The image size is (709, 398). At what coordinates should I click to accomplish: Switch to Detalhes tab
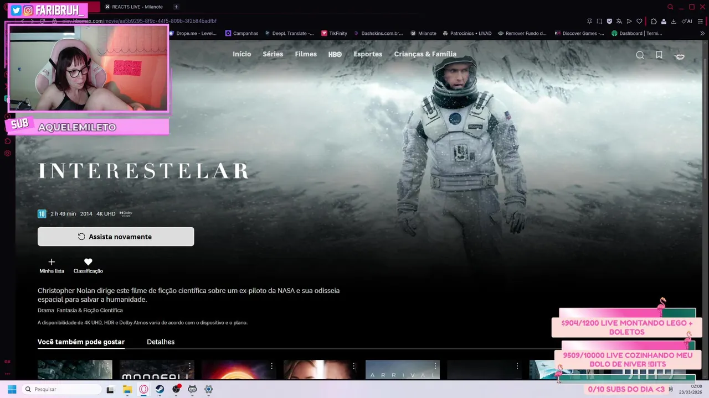[x=161, y=342]
